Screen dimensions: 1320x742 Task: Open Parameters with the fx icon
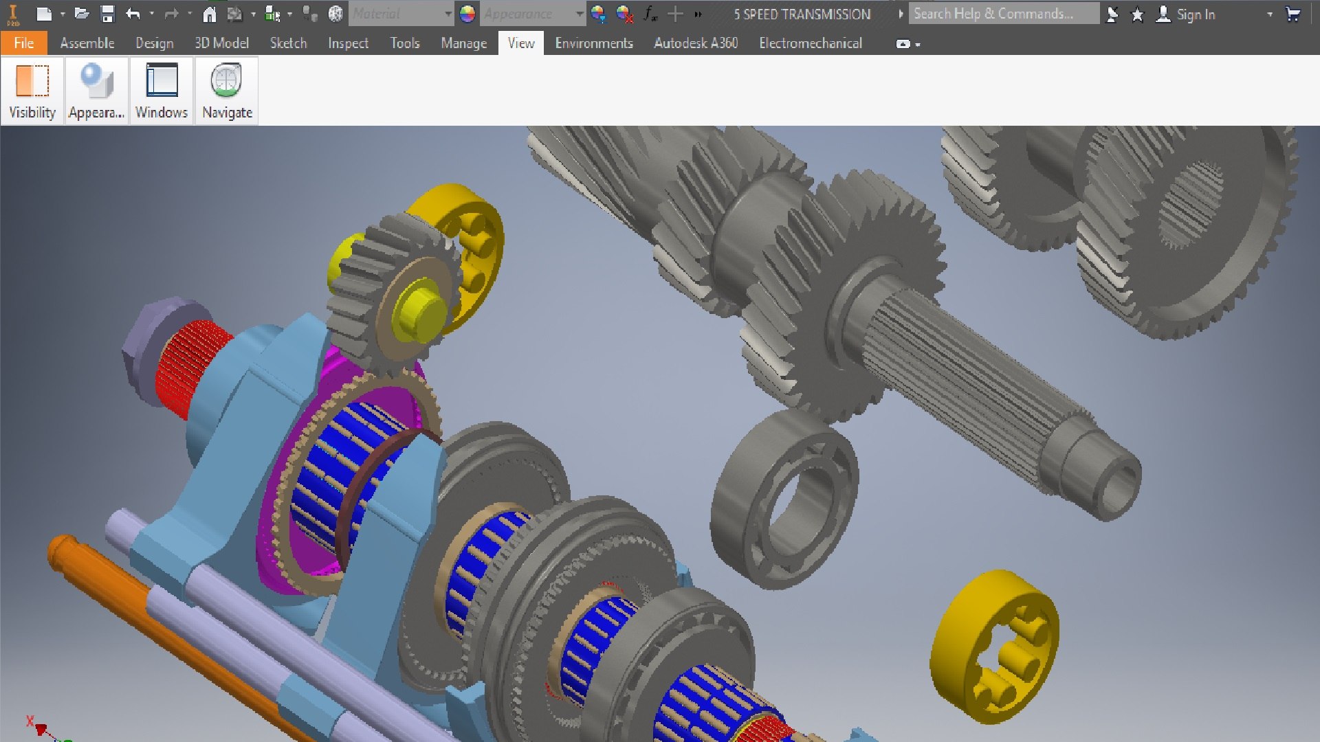650,14
